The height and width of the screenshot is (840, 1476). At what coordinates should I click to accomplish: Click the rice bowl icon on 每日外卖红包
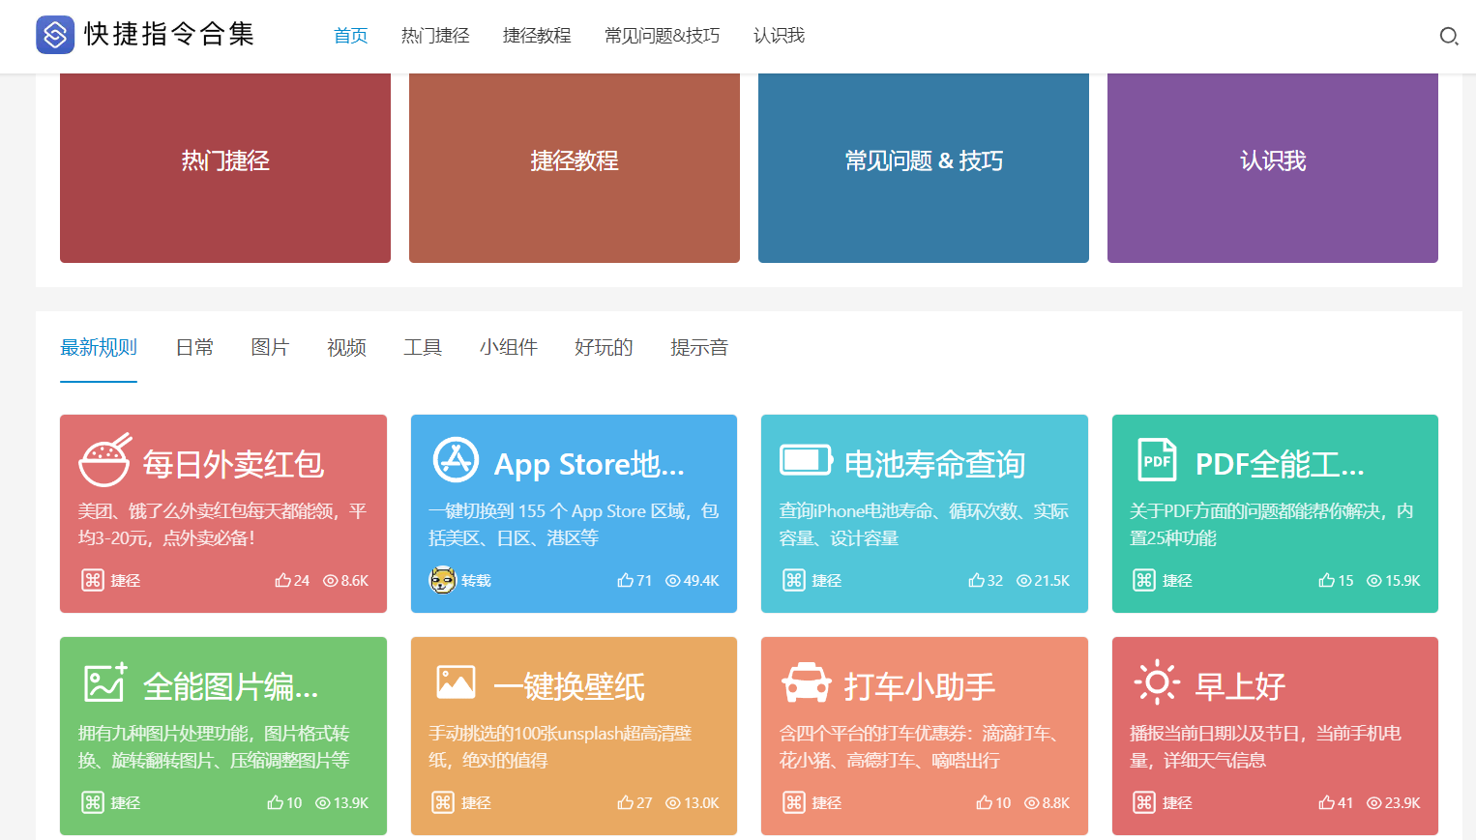(104, 460)
